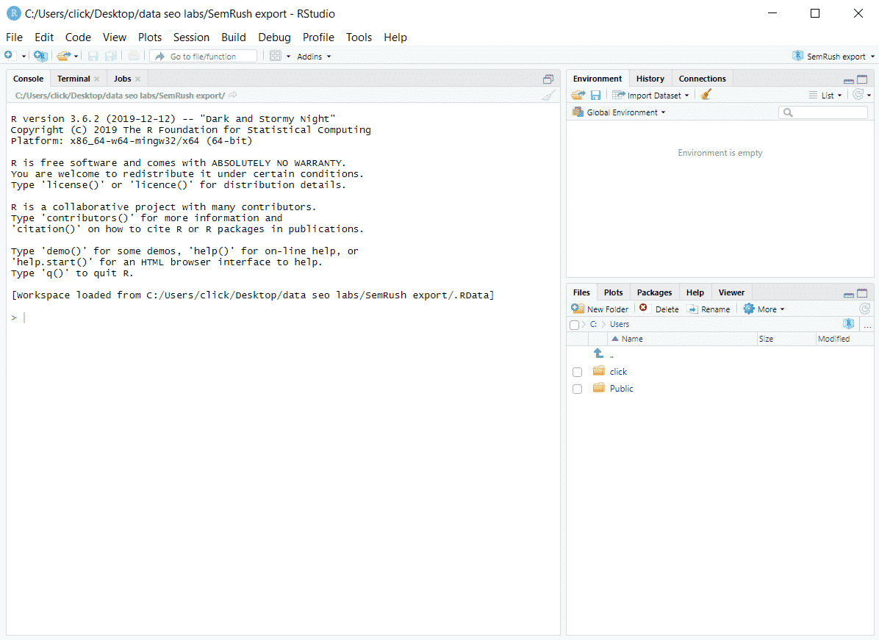Click the Save All documents icon
879x640 pixels.
(x=111, y=56)
